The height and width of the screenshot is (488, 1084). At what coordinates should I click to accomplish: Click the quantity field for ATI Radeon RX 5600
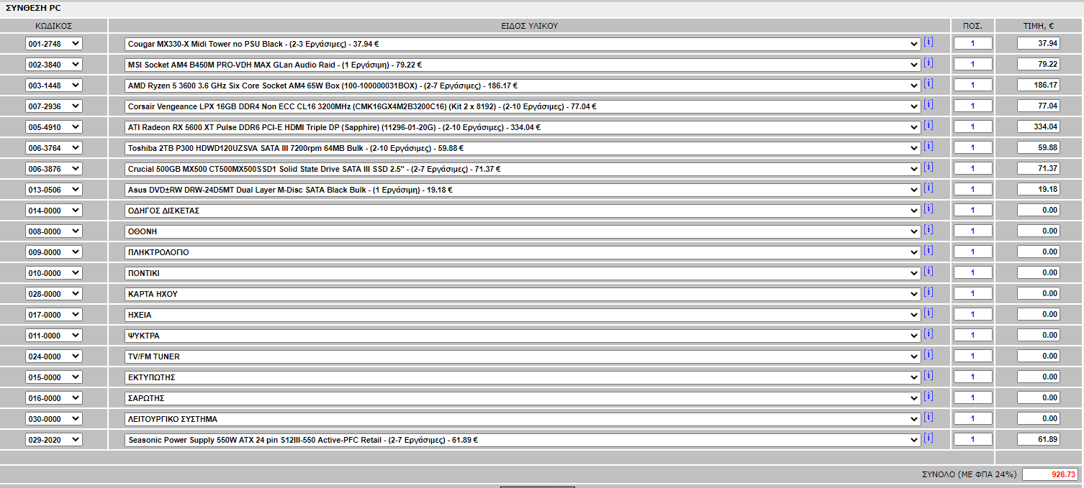[973, 126]
